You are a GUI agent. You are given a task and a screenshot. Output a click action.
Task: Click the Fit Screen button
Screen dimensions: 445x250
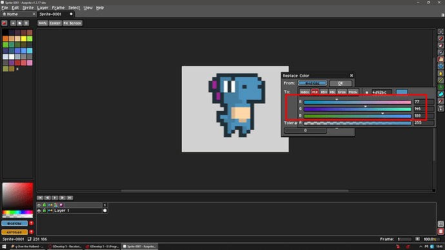click(x=72, y=23)
